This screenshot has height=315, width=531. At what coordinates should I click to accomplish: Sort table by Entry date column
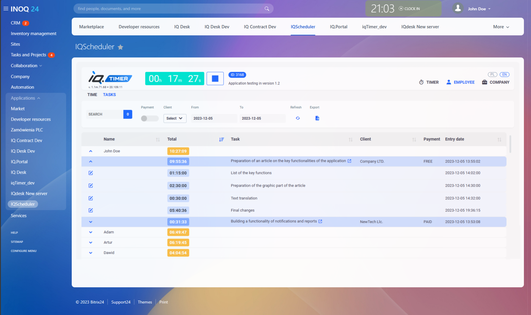(x=499, y=140)
